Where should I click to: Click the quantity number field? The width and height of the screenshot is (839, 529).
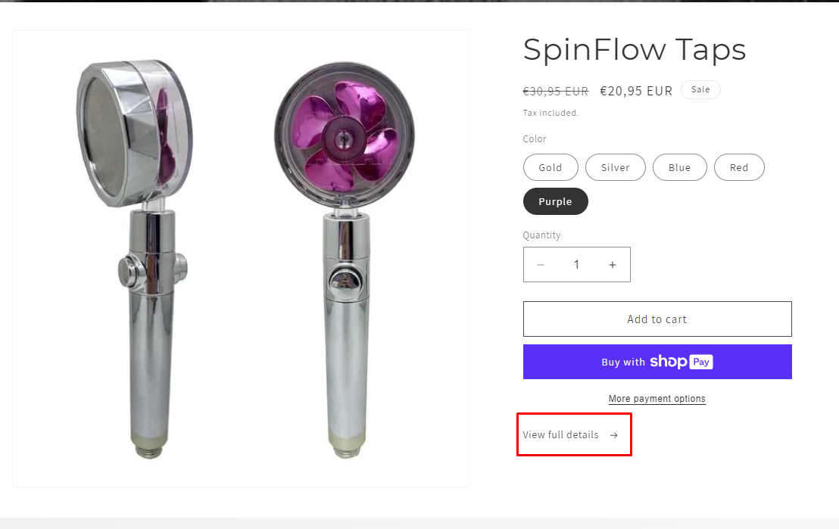(x=576, y=265)
